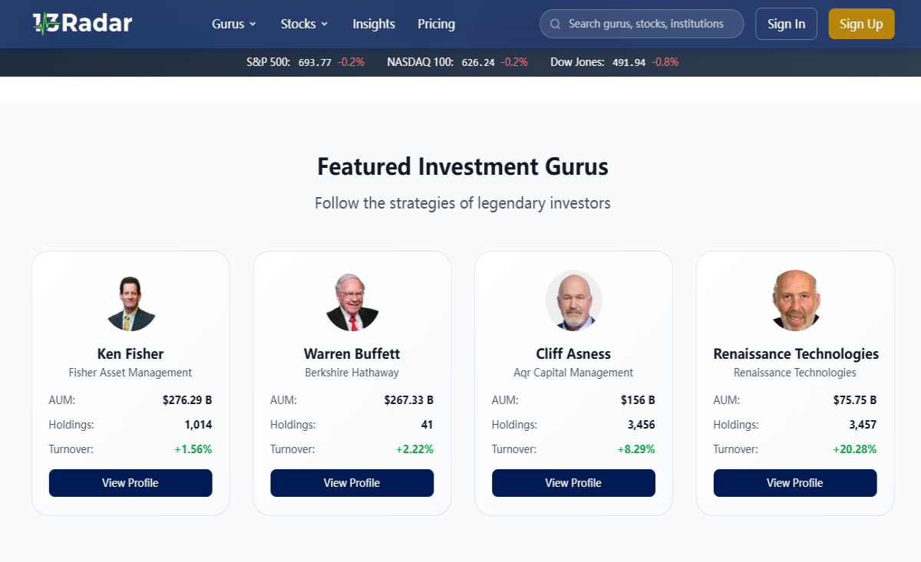This screenshot has width=921, height=562.
Task: Go to the Pricing page
Action: pyautogui.click(x=436, y=24)
